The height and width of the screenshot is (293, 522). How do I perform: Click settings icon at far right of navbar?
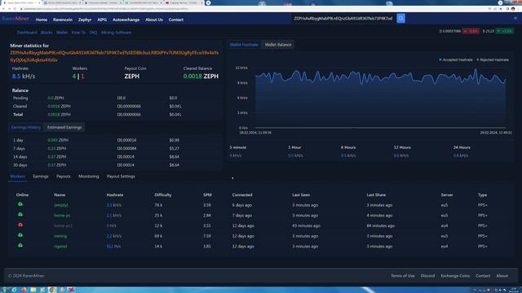pyautogui.click(x=515, y=19)
